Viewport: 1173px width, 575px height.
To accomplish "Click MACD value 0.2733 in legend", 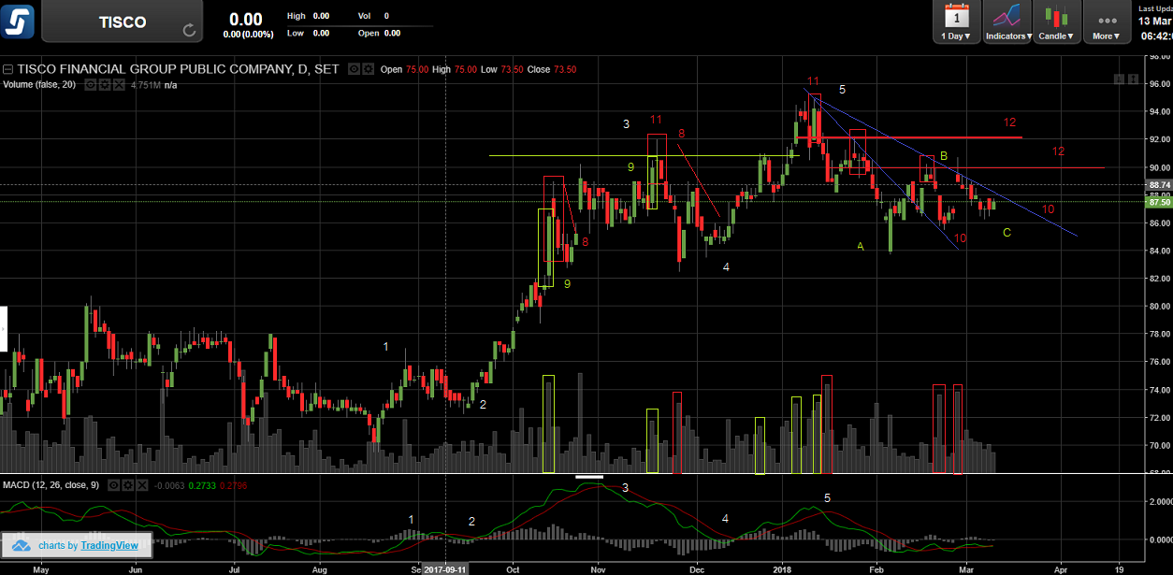I will pos(202,485).
